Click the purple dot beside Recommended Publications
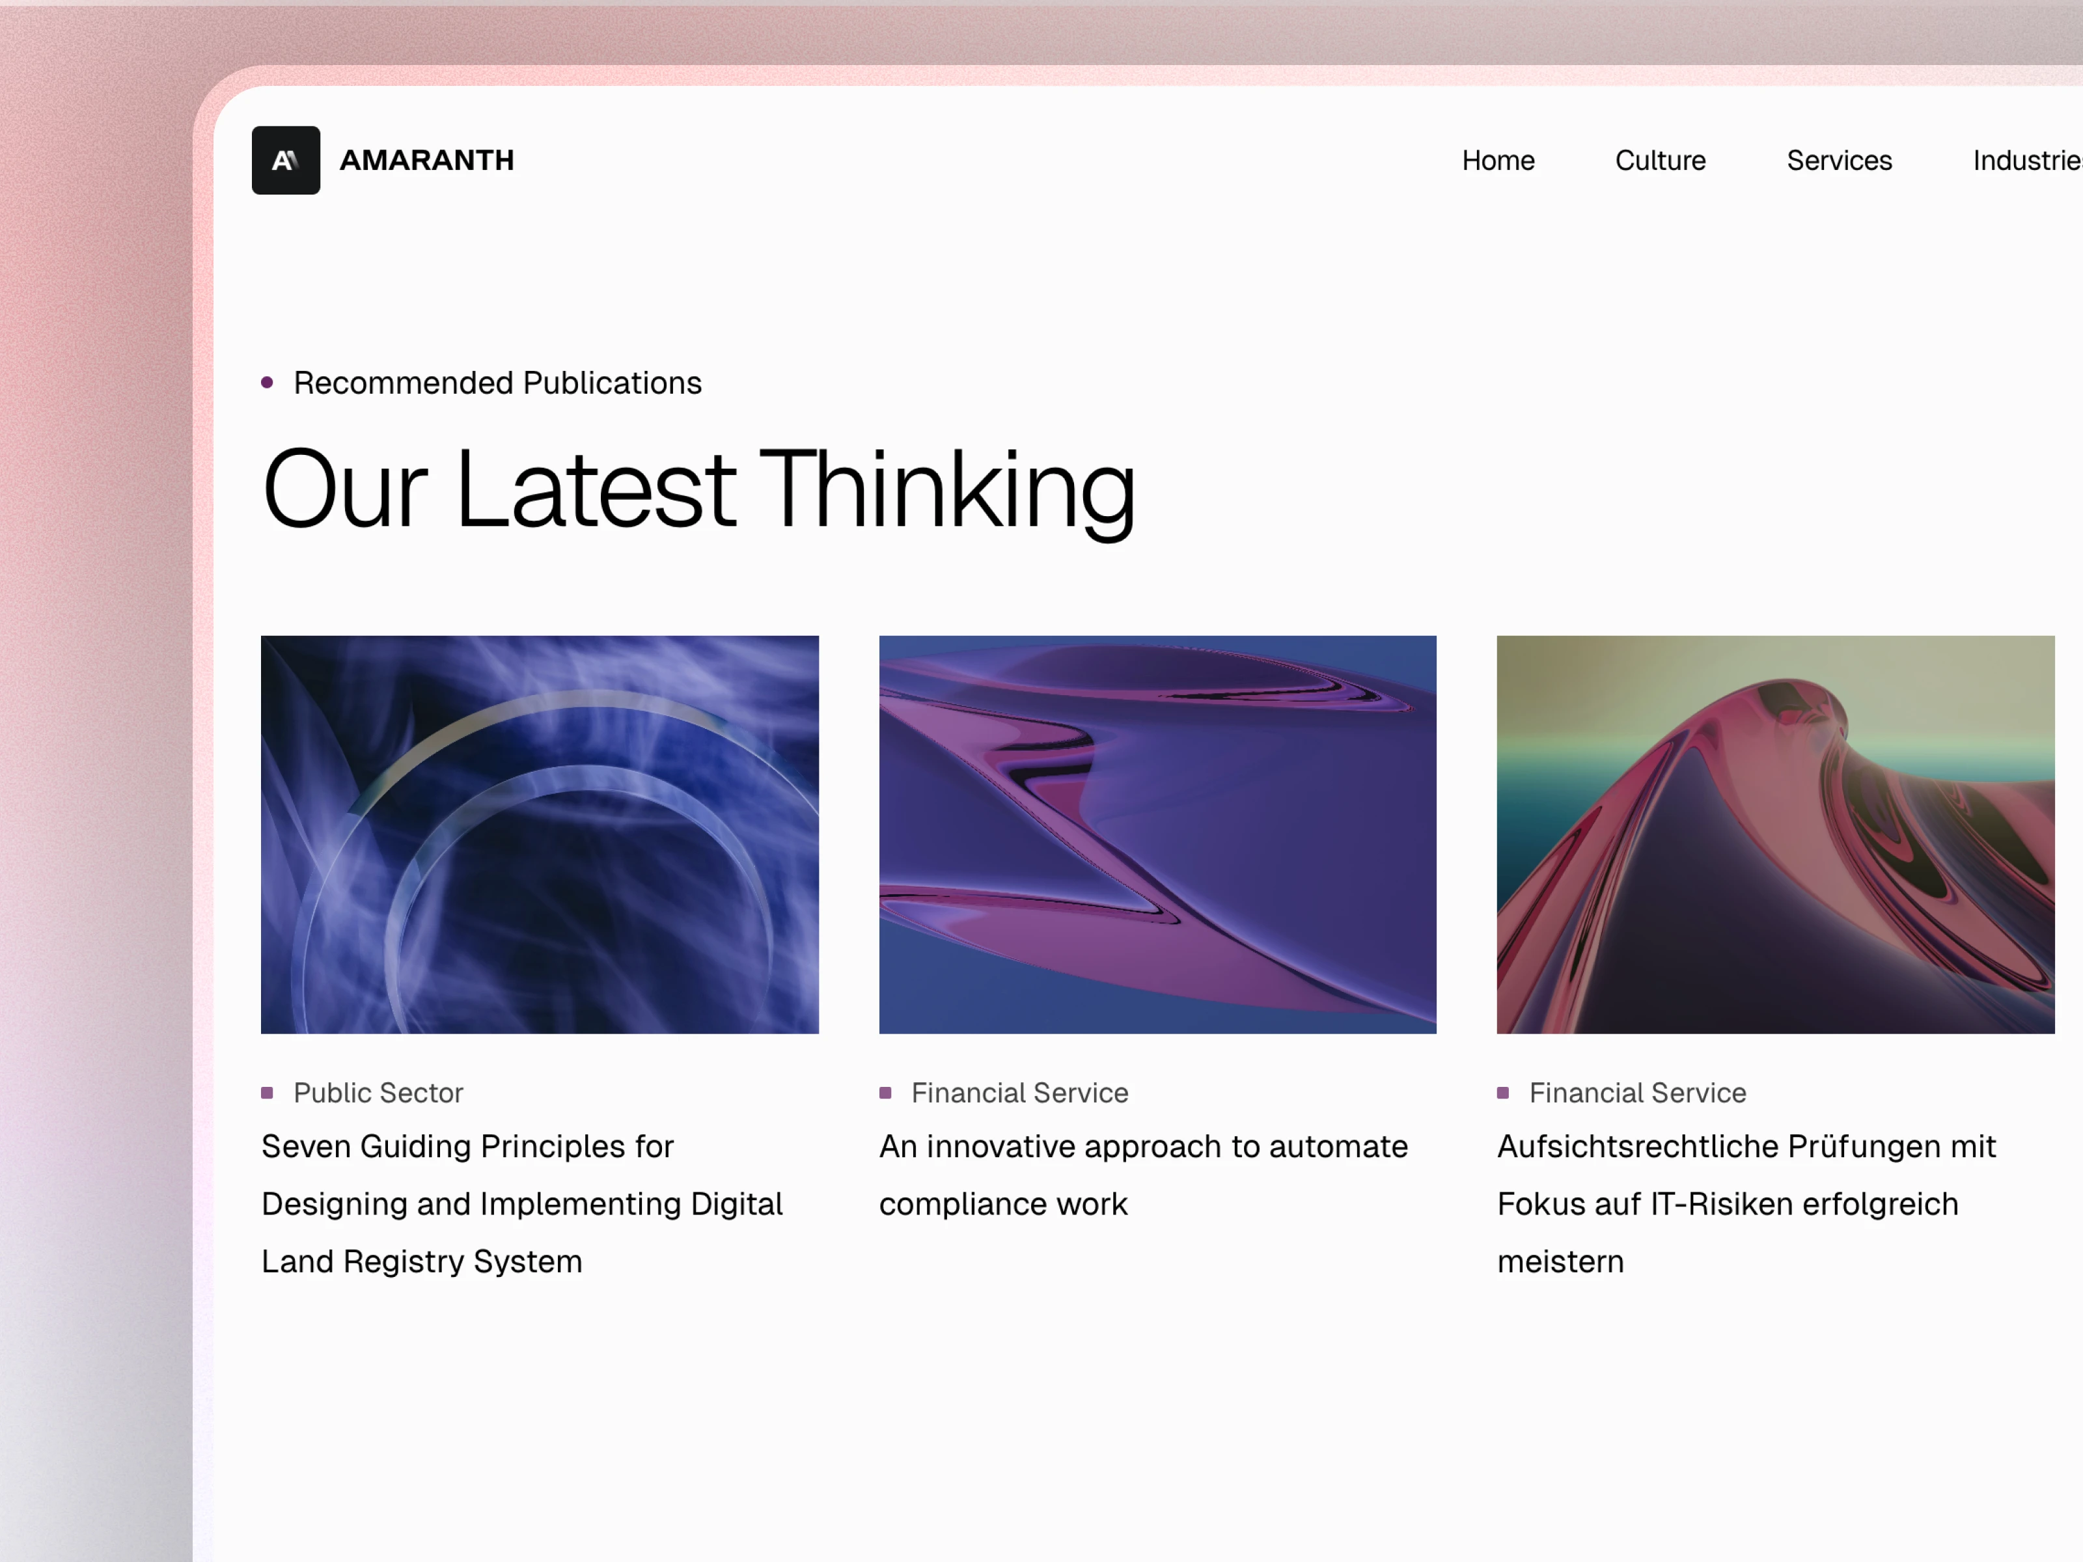This screenshot has height=1562, width=2083. (268, 382)
